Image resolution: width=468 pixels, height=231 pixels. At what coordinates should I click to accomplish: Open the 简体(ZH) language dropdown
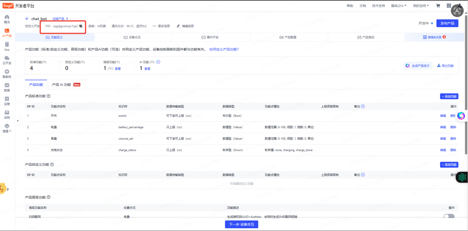[x=399, y=5]
